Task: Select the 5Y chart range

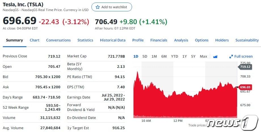Action: (193, 56)
